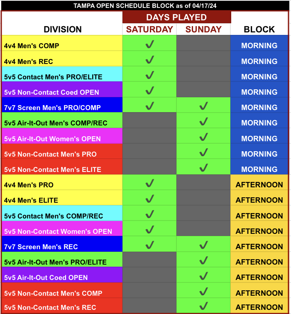Screen dimensions: 291x314
Task: Select the BLOCK column header
Action: point(259,29)
